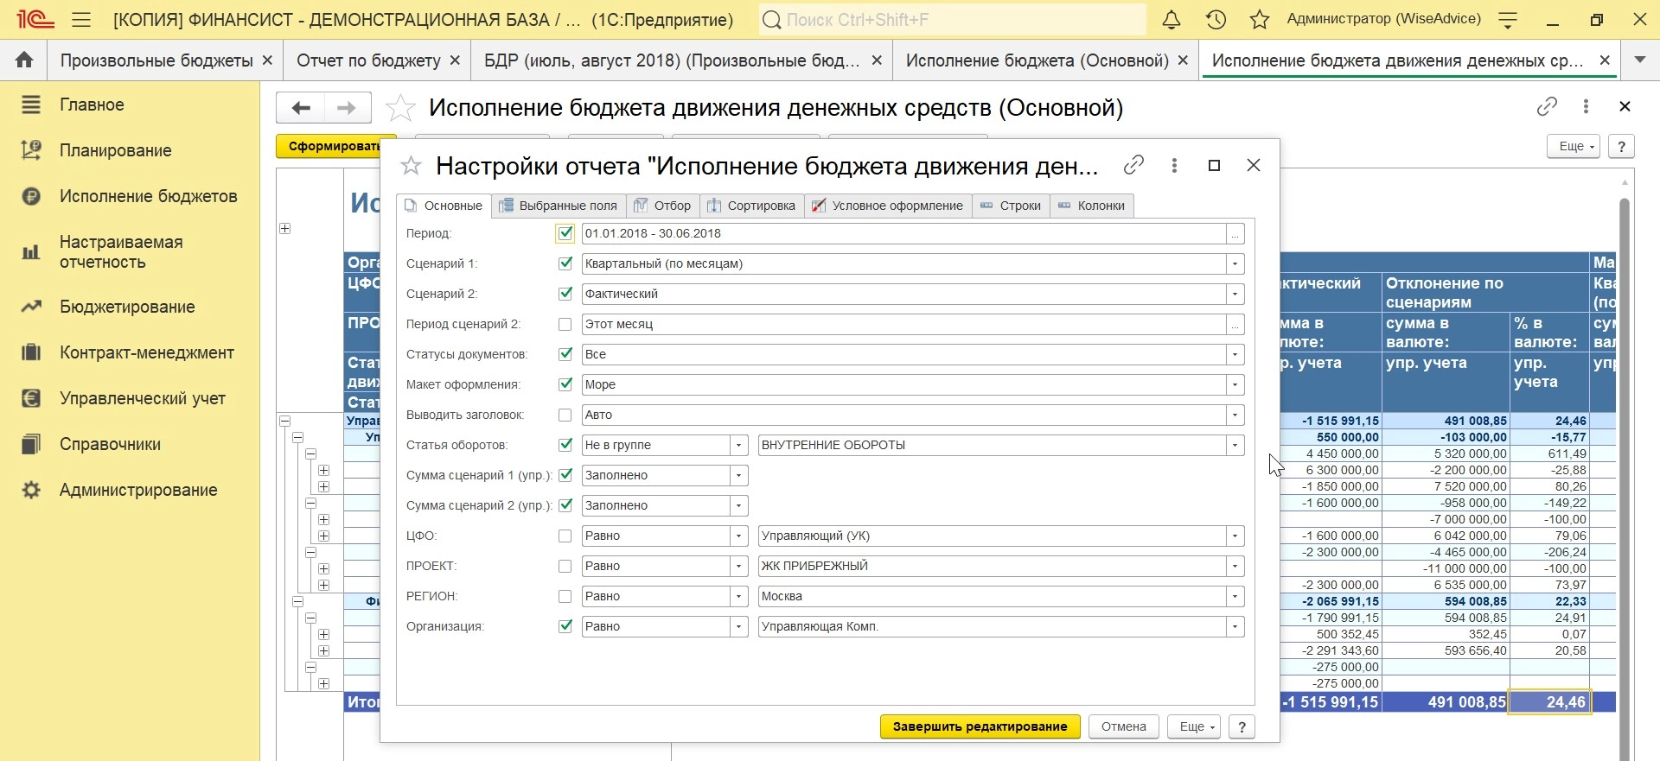Expand the Макет оформления dropdown
Viewport: 1660px width, 761px height.
pyautogui.click(x=1235, y=385)
